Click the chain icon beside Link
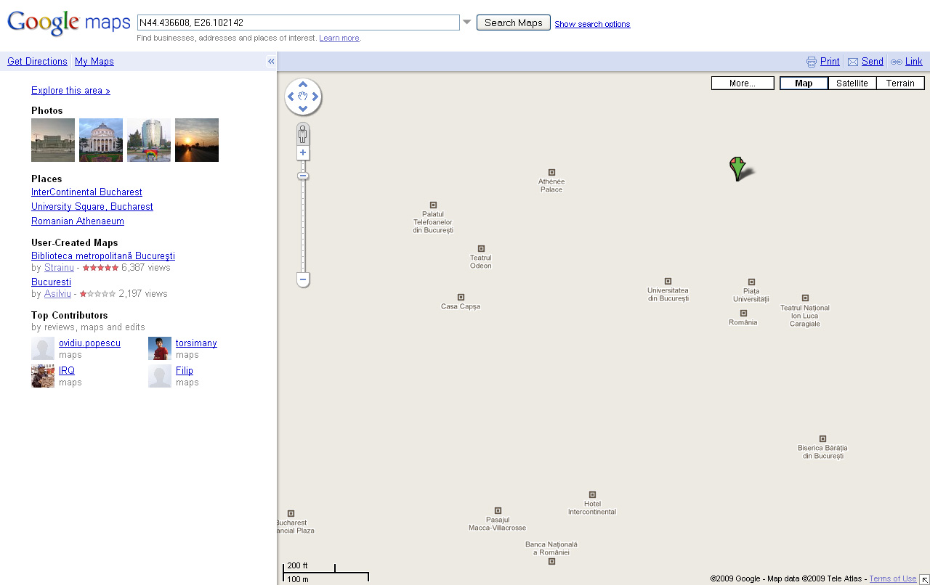The width and height of the screenshot is (930, 585). click(897, 62)
